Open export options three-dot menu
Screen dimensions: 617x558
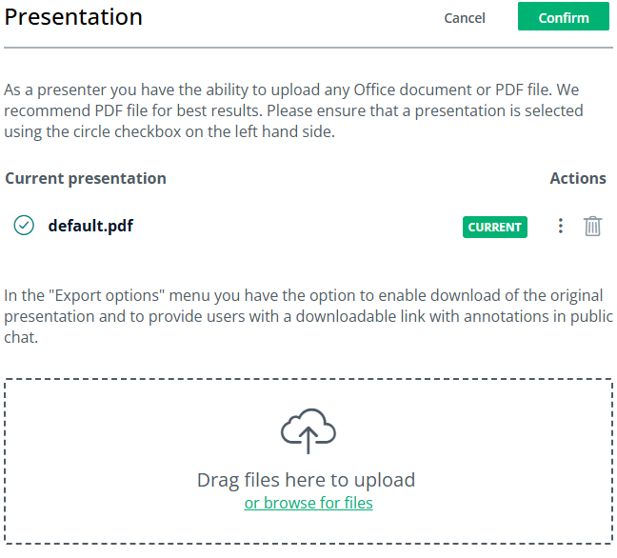pos(560,227)
